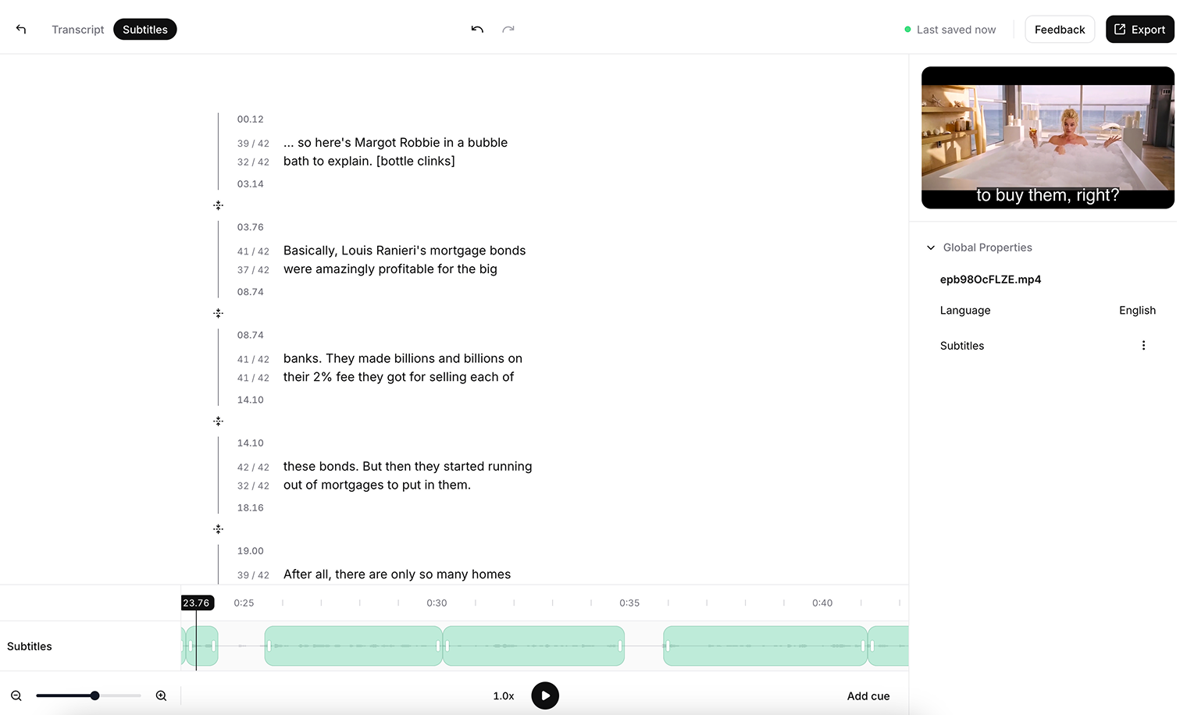Play the video
The height and width of the screenshot is (715, 1187).
click(x=545, y=695)
